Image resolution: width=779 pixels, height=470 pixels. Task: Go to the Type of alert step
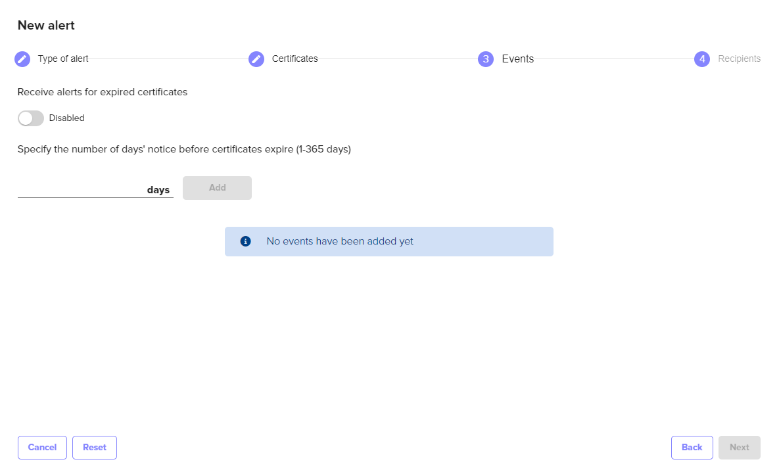(x=63, y=59)
